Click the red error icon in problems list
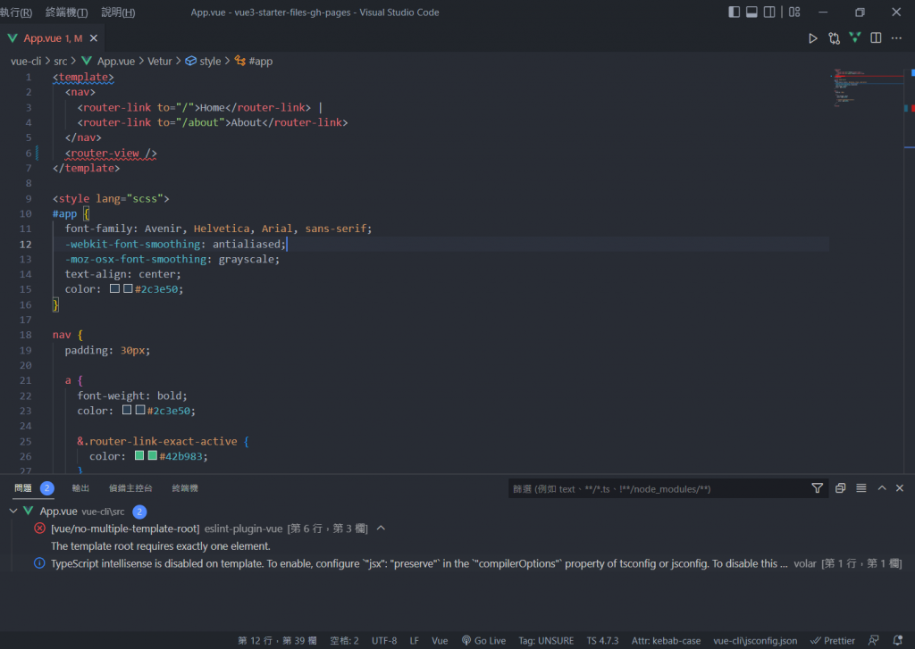915x649 pixels. pyautogui.click(x=39, y=528)
